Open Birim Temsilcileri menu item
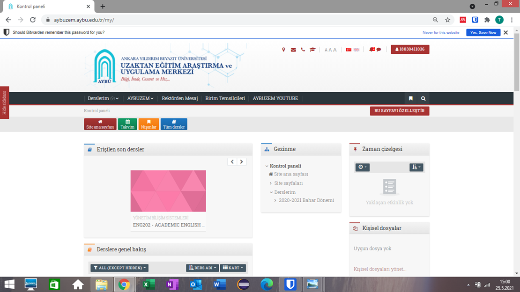Image resolution: width=520 pixels, height=292 pixels. (225, 98)
